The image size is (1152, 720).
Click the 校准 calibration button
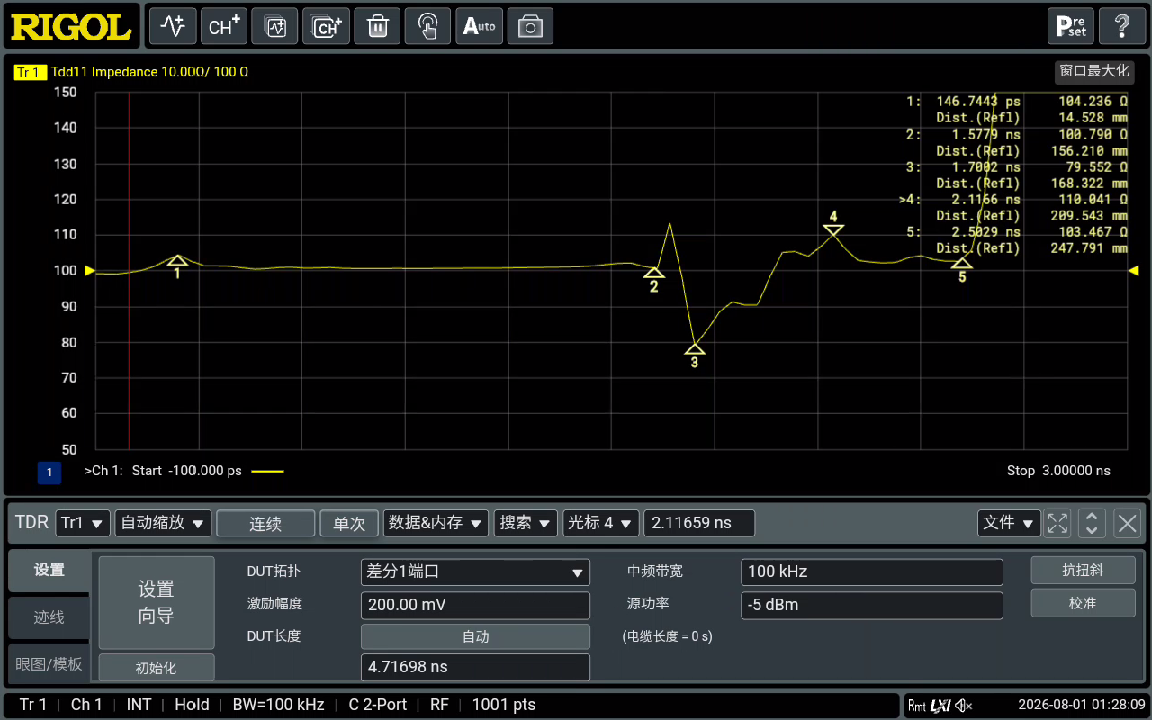(x=1083, y=603)
